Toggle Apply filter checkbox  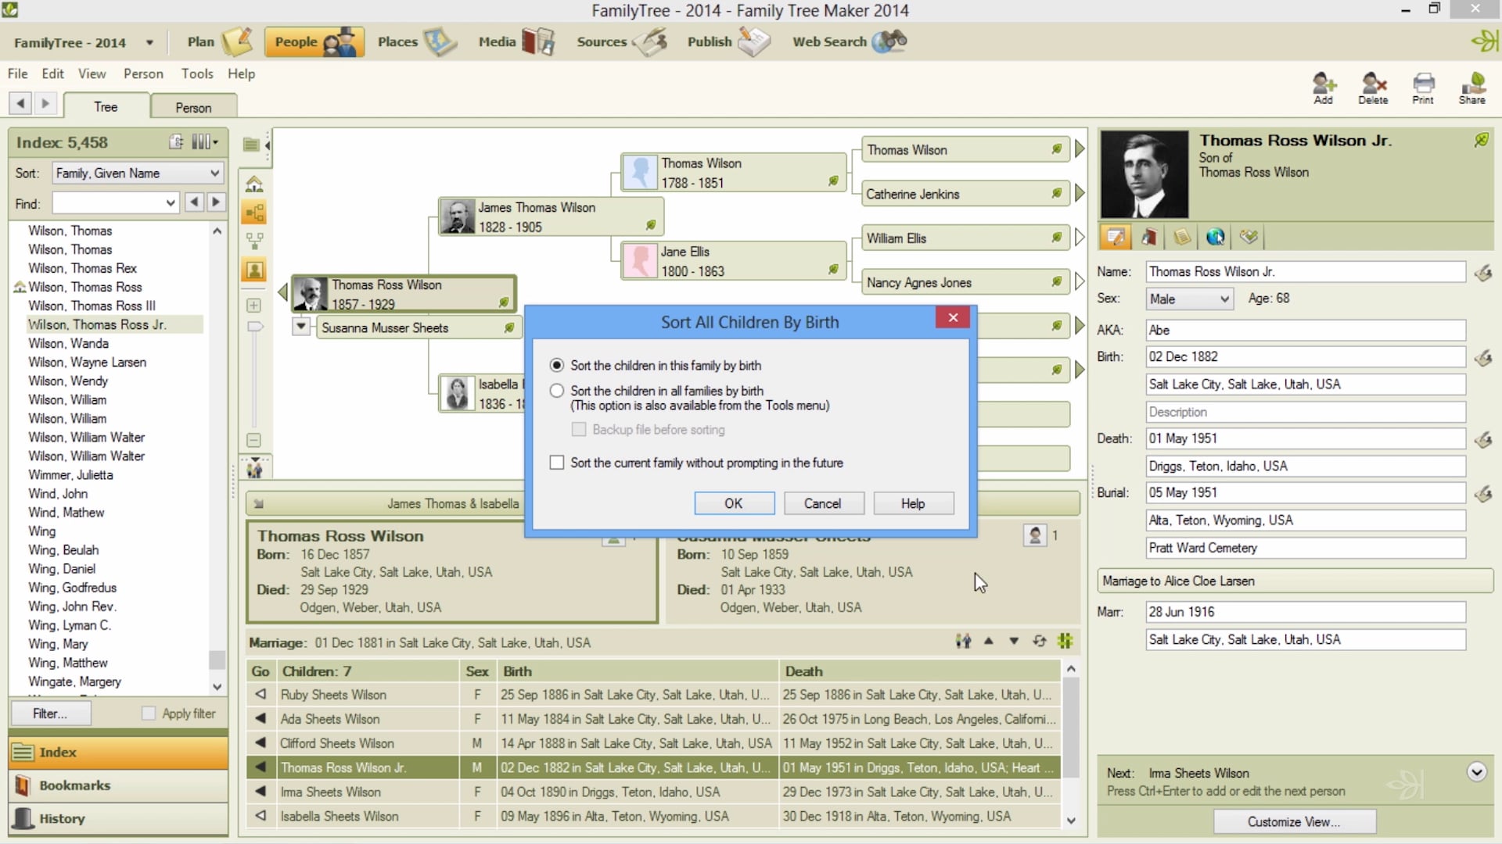pyautogui.click(x=149, y=713)
